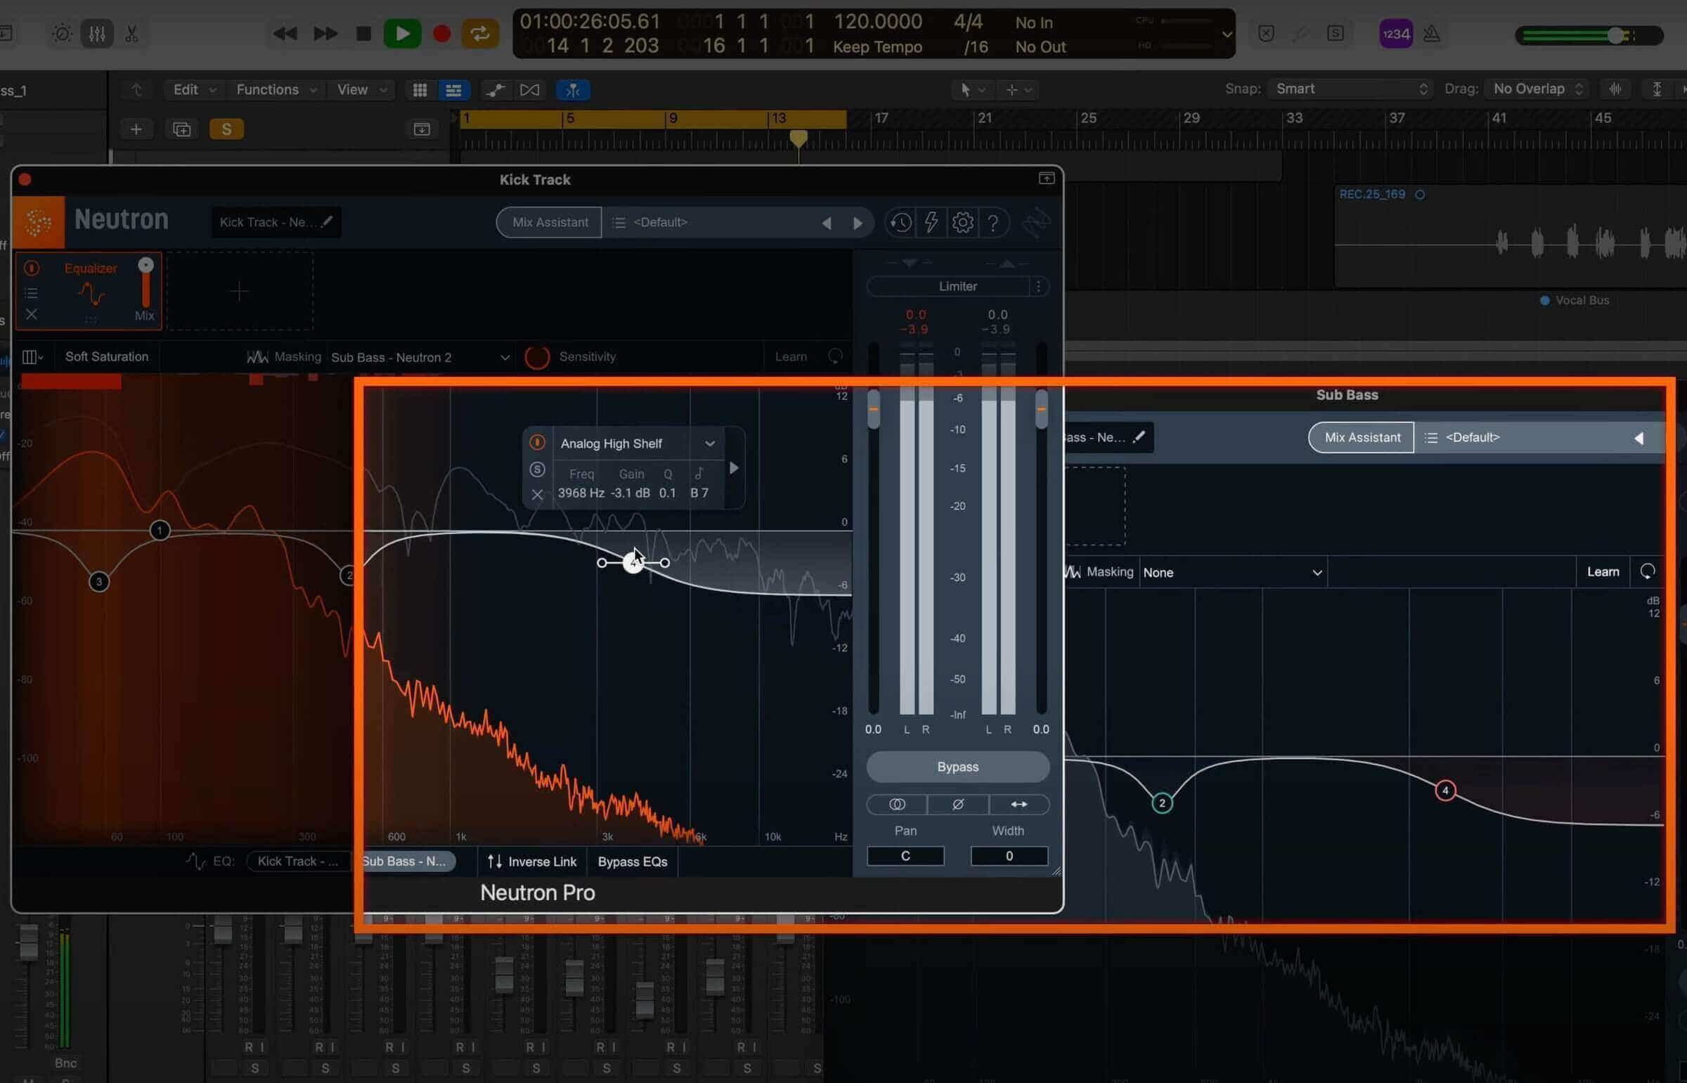
Task: Start playback with the green Play button
Action: (x=402, y=33)
